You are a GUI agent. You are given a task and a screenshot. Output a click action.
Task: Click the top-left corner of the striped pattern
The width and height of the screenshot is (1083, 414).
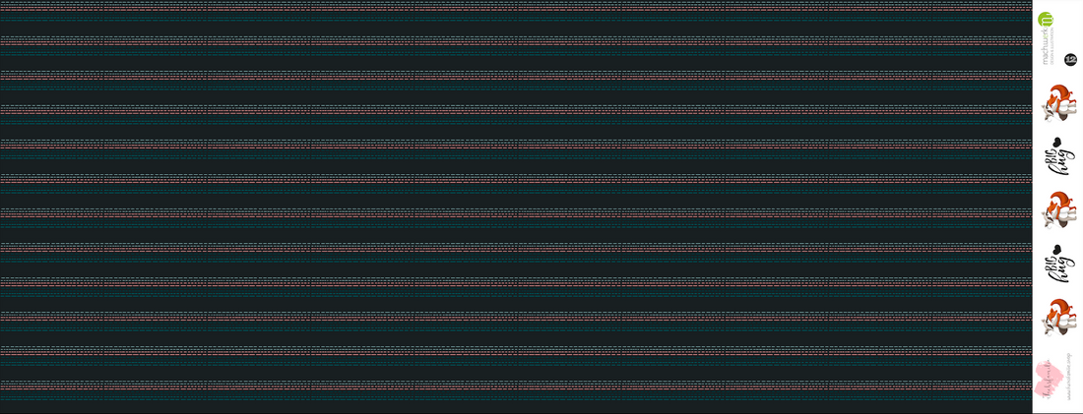tap(3, 3)
